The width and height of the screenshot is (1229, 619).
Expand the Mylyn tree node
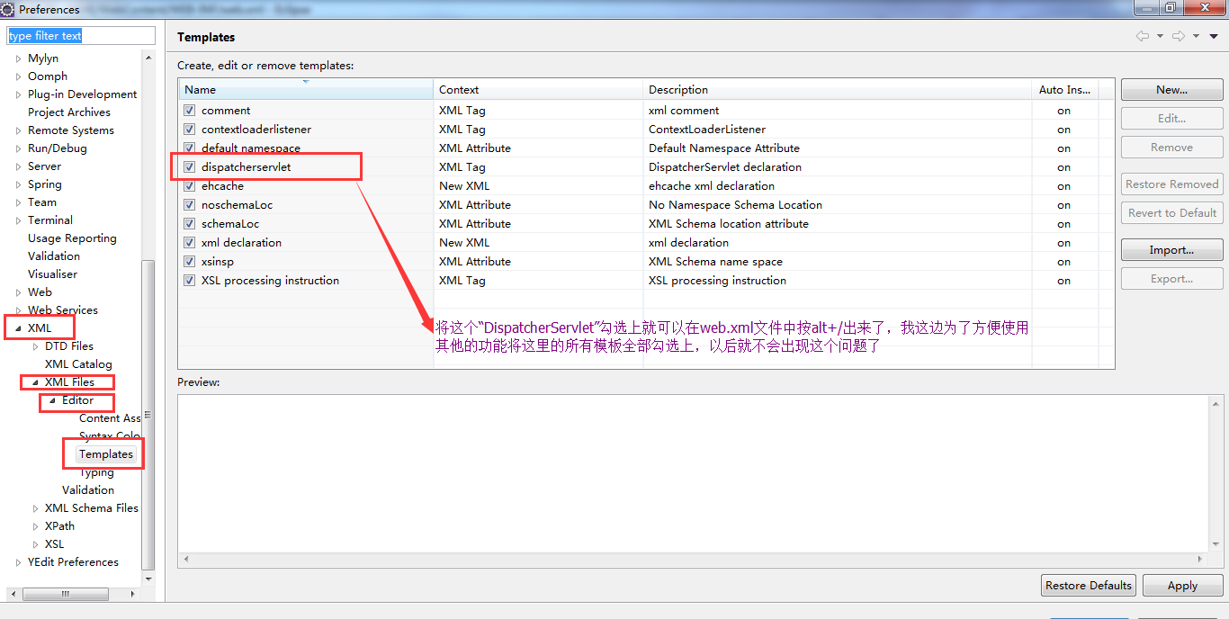tap(18, 58)
